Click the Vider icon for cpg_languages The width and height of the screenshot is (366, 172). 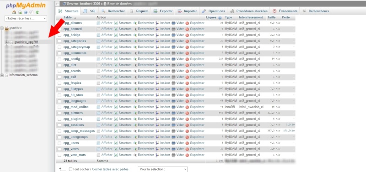tap(173, 101)
